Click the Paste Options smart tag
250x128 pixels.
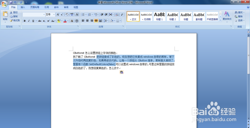coord(121,72)
